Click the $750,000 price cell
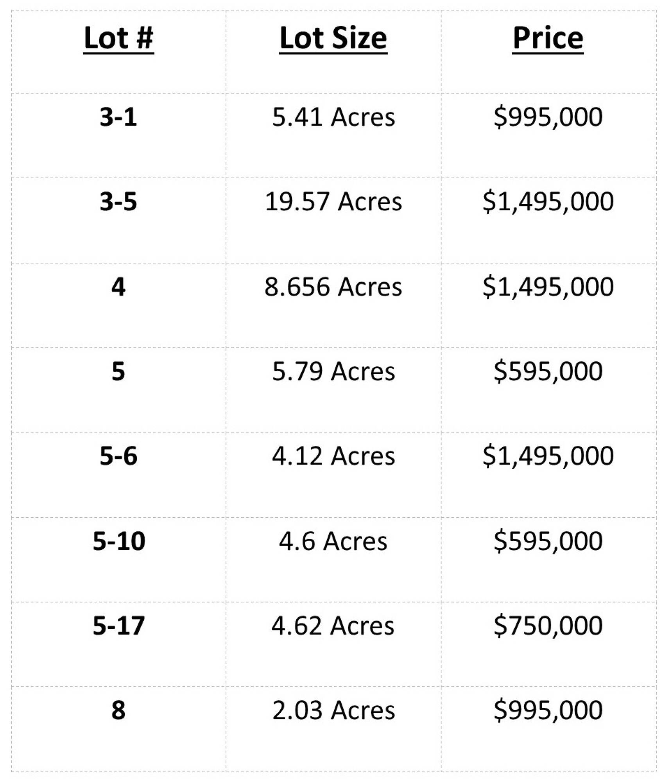The height and width of the screenshot is (782, 663). click(x=548, y=626)
